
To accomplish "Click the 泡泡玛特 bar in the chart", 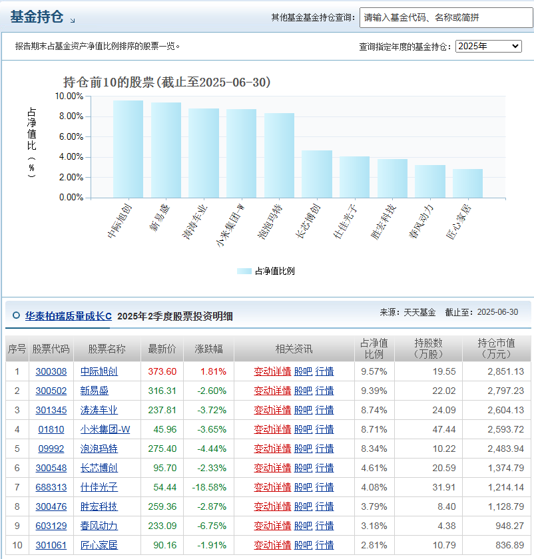I will 279,156.
